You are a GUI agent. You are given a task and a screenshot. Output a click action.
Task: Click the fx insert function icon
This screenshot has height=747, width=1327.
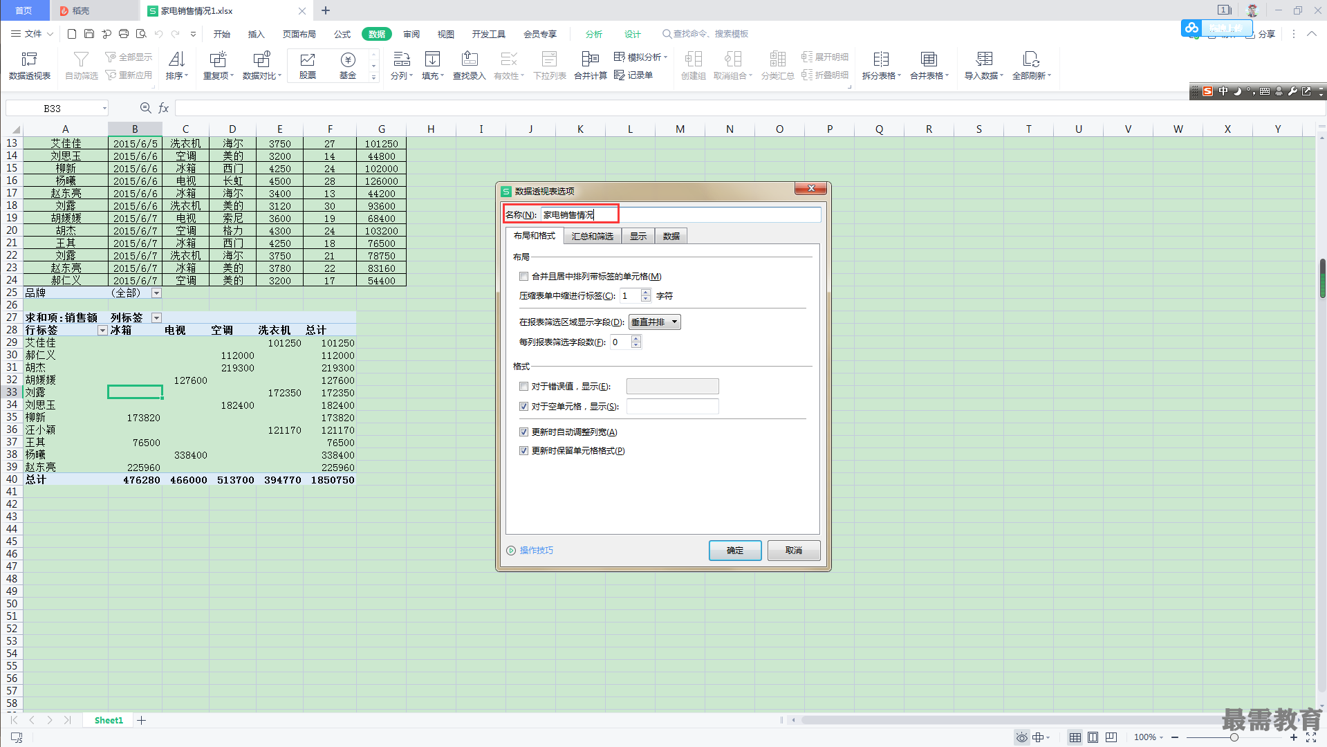(x=164, y=108)
